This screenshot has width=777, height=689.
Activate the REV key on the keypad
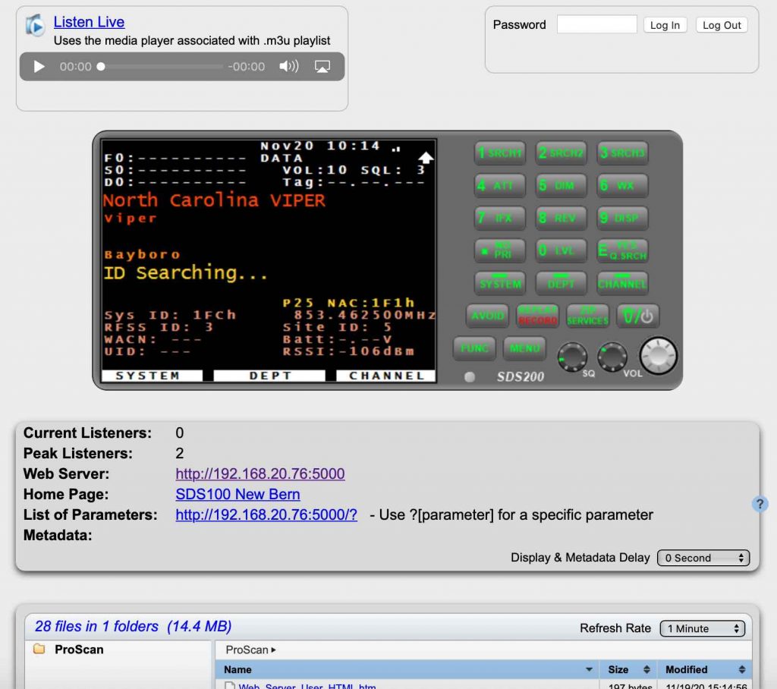pyautogui.click(x=561, y=218)
